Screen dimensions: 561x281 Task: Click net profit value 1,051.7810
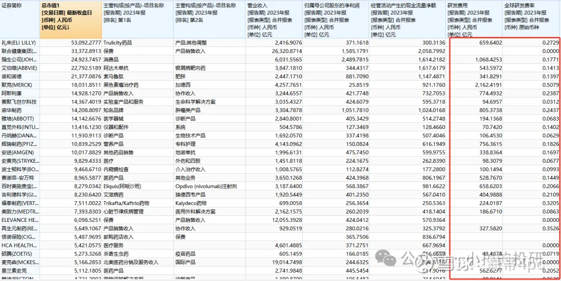click(356, 110)
